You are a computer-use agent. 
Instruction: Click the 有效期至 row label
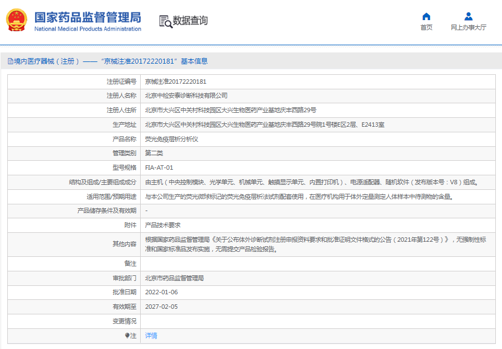tap(124, 307)
